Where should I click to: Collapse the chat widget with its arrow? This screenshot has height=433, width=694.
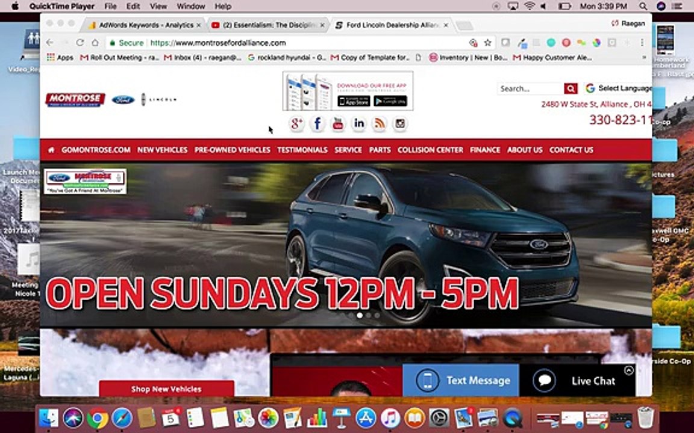629,370
